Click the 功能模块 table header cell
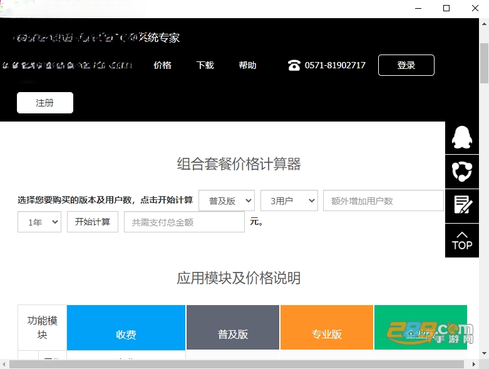Viewport: 489px width, 369px height. click(x=42, y=328)
